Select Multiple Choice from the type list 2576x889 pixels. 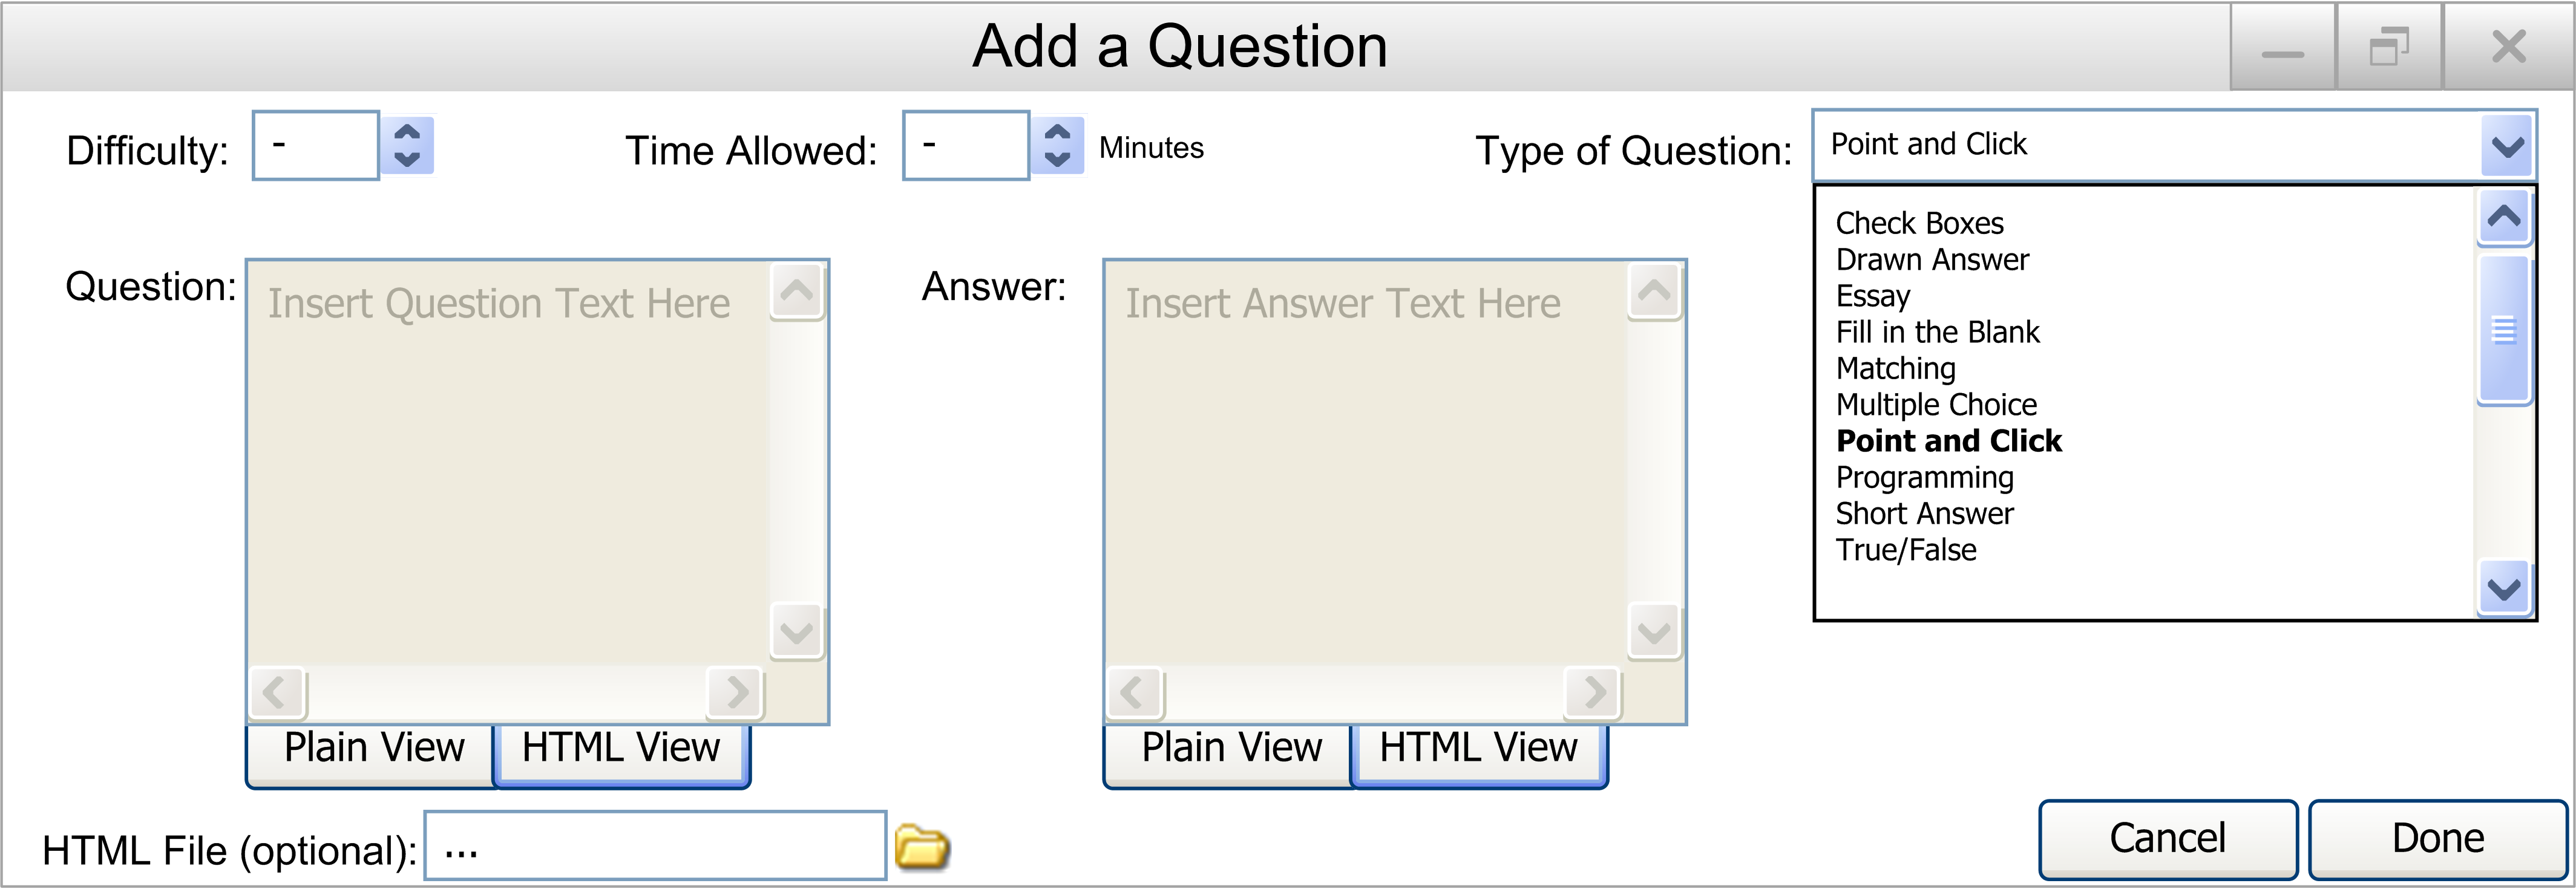tap(1936, 405)
